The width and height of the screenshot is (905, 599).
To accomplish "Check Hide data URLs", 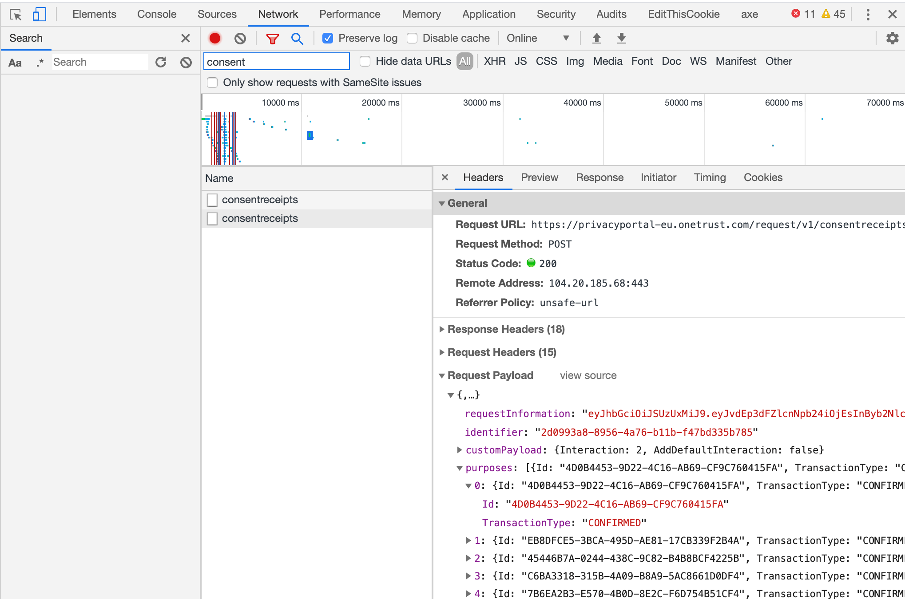I will pos(365,61).
